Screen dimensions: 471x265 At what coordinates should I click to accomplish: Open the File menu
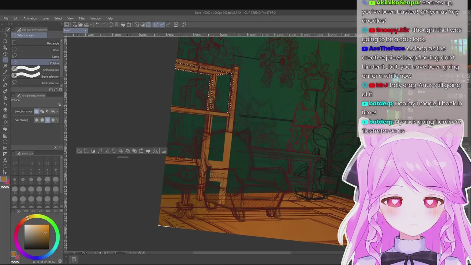coord(6,18)
